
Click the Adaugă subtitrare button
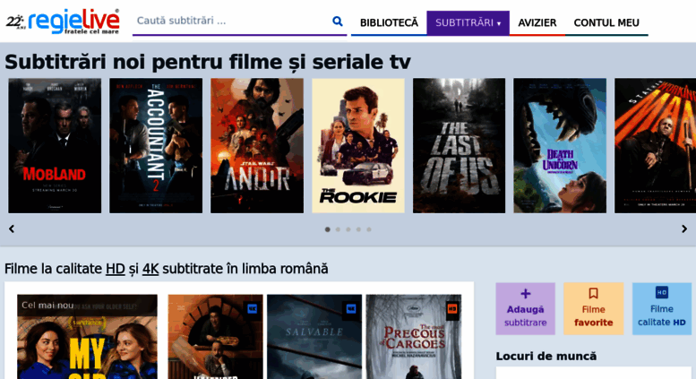[x=526, y=309]
